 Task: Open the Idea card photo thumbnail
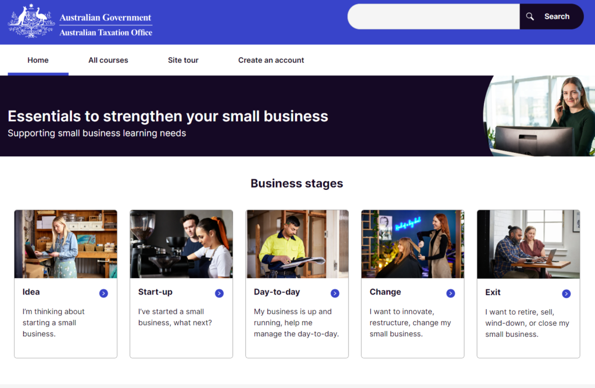coord(65,244)
